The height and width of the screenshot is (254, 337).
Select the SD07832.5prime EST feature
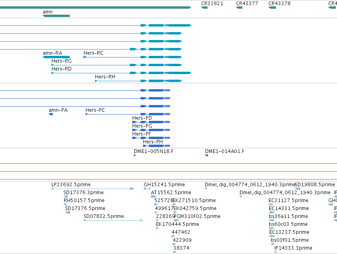coord(113,220)
